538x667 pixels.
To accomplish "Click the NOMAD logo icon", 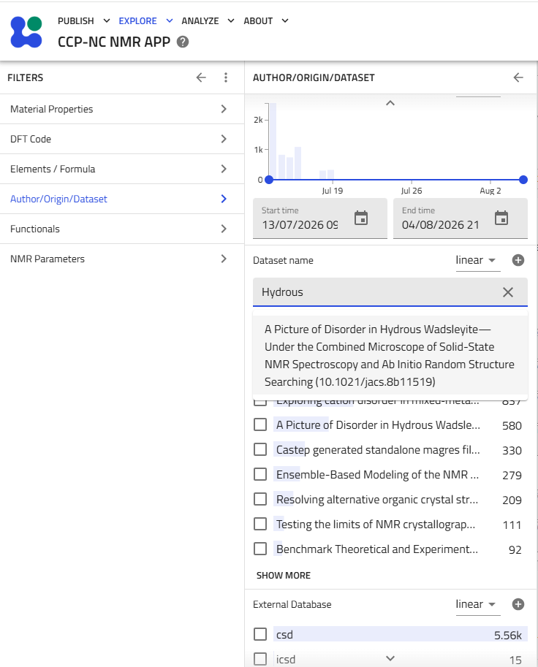I will 26,32.
